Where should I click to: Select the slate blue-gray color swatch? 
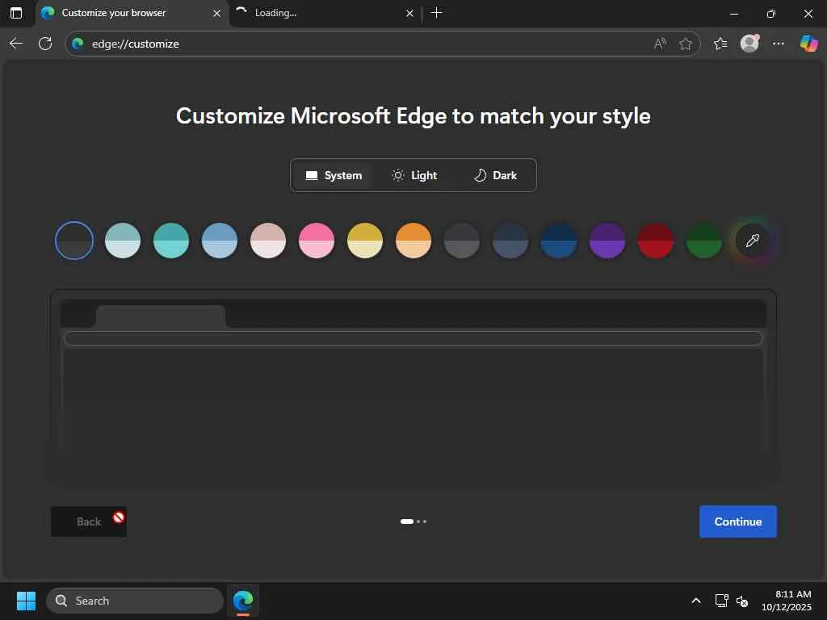(510, 241)
